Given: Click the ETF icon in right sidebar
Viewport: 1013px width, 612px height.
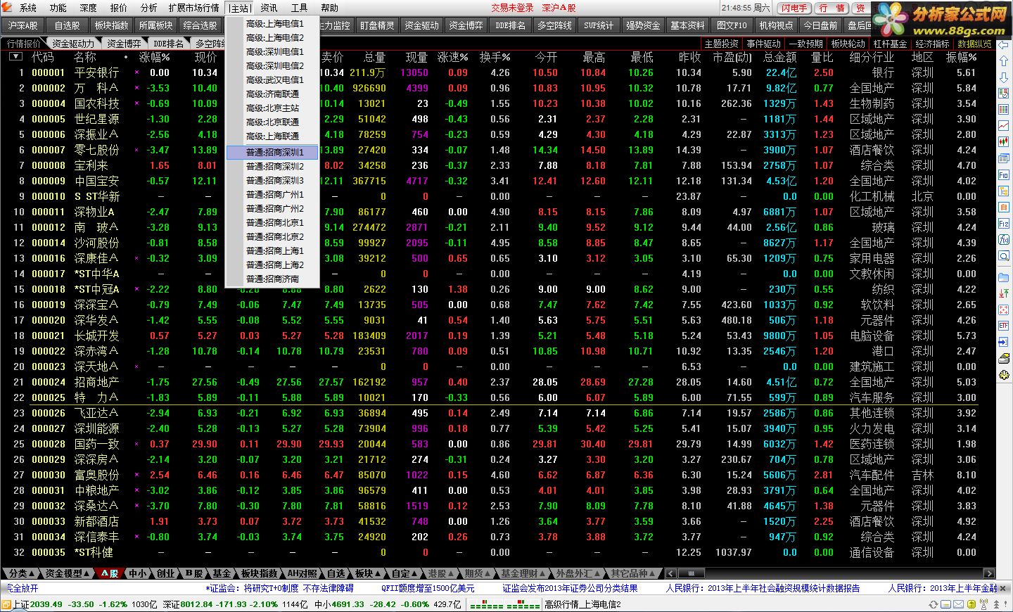Looking at the screenshot, I should [1003, 325].
